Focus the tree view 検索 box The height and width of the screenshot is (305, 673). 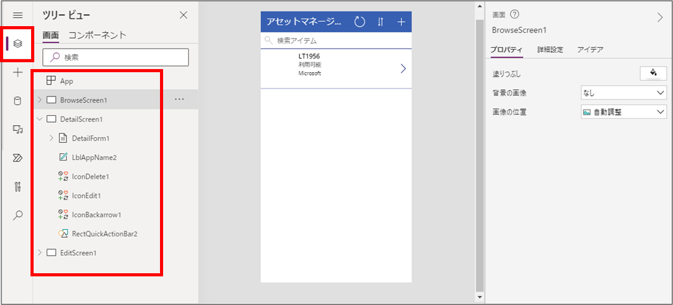tap(115, 57)
